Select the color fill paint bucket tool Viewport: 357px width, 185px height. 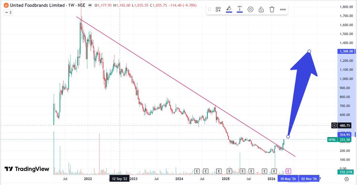pos(229,8)
